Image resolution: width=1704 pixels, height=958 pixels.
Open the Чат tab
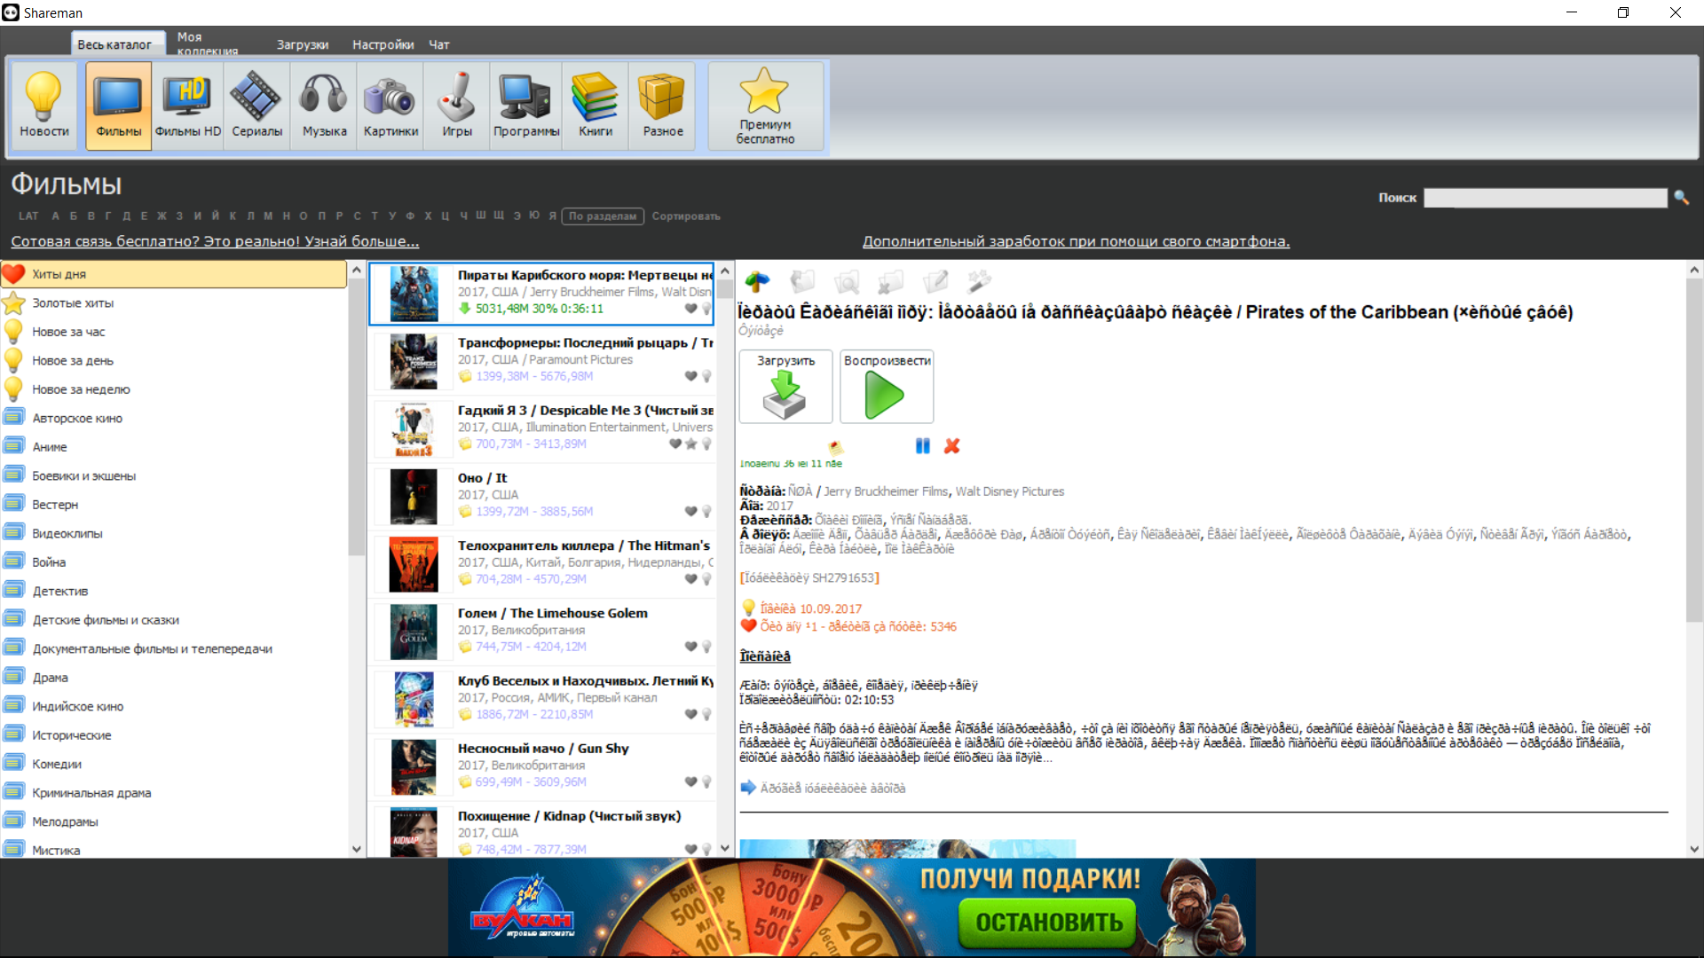coord(439,44)
